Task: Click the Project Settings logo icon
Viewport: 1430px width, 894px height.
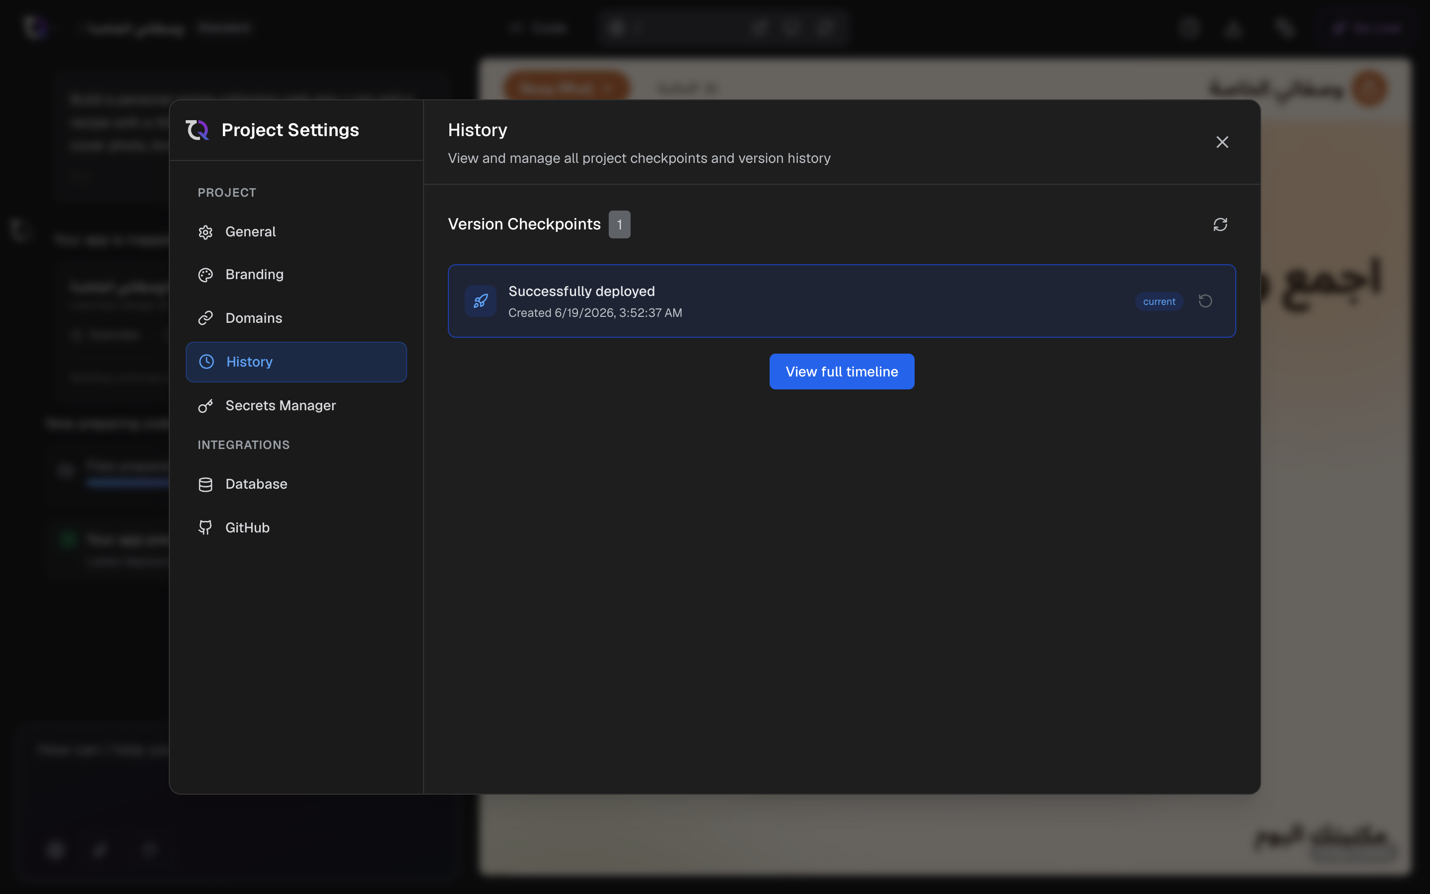Action: click(197, 130)
